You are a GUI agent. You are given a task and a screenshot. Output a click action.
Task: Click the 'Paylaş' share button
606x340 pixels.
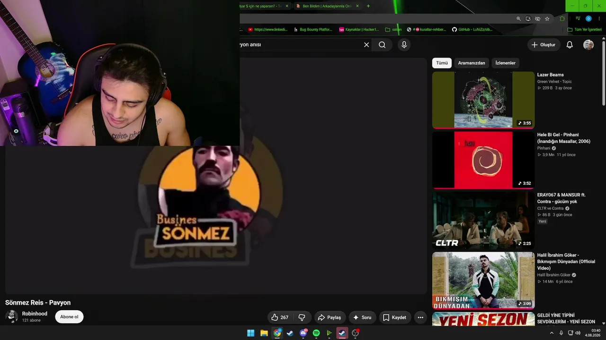coord(330,317)
